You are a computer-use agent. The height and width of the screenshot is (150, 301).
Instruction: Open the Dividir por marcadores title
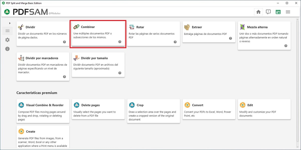pos(42,58)
